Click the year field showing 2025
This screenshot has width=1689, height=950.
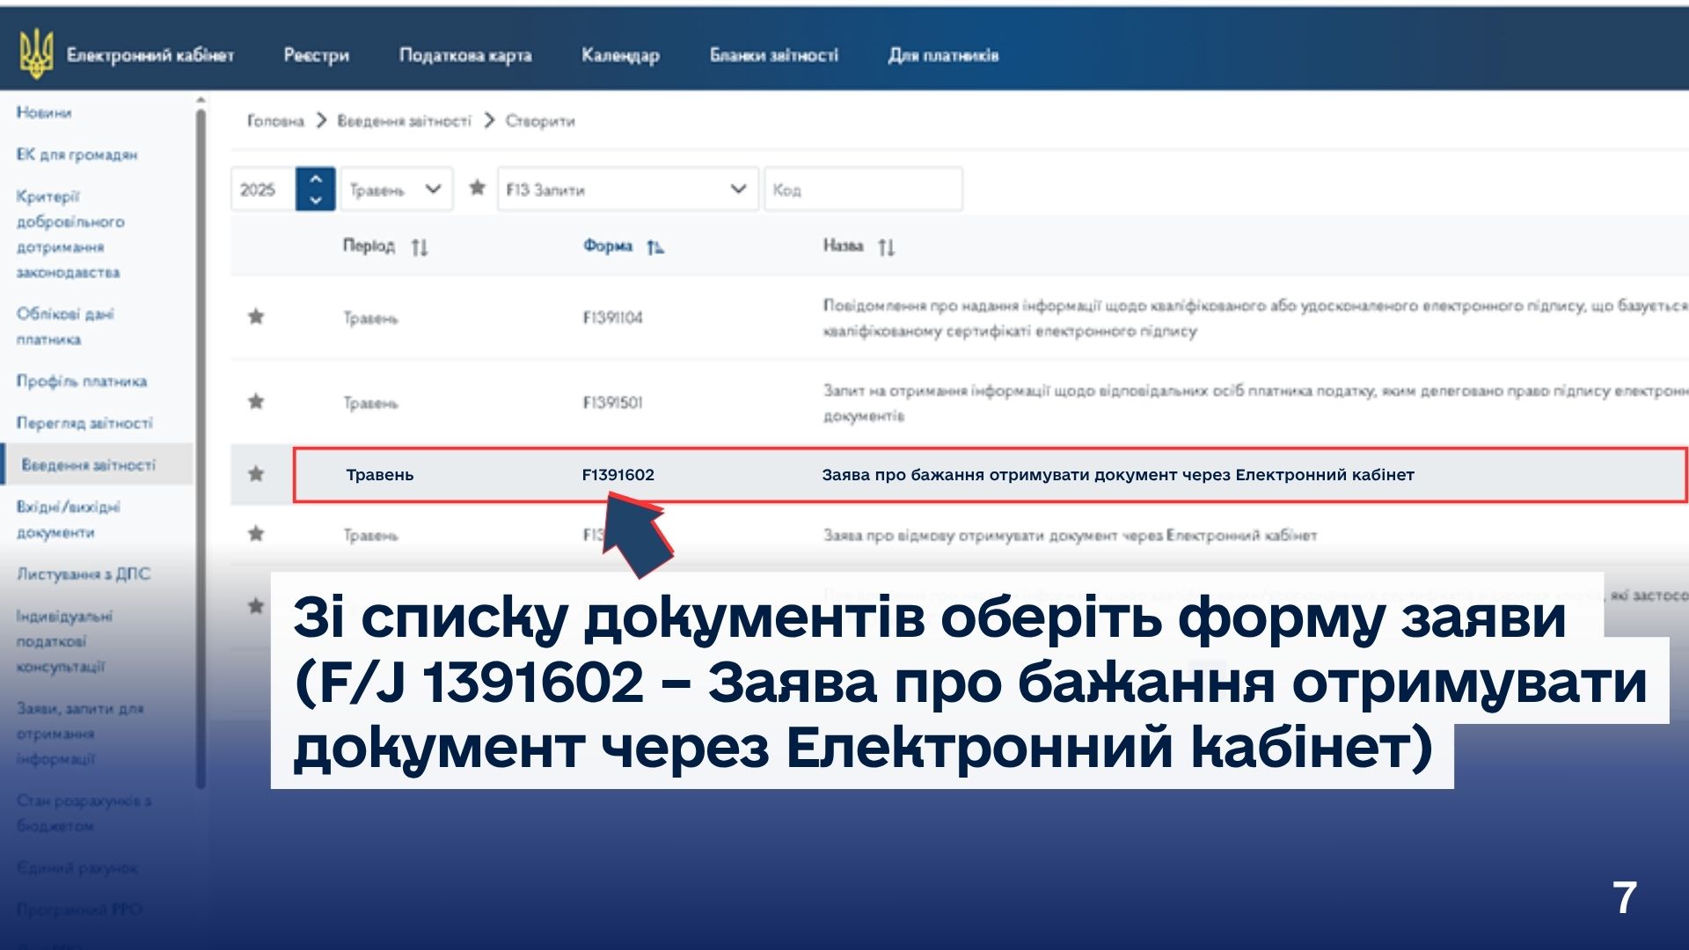[263, 189]
